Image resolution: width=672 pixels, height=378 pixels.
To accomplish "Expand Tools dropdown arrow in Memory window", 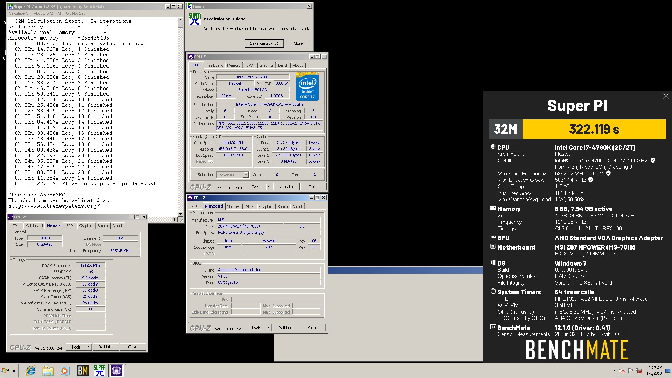I will 89,347.
